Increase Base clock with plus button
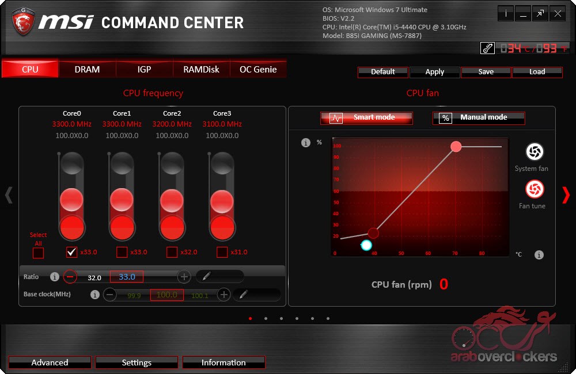Screen dimensions: 576x374 (x=223, y=295)
